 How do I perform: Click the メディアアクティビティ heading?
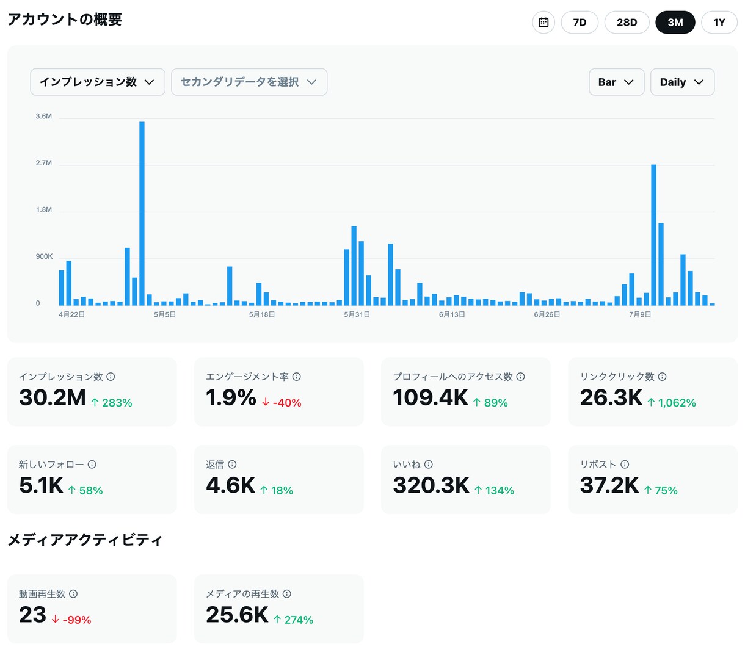click(x=85, y=540)
